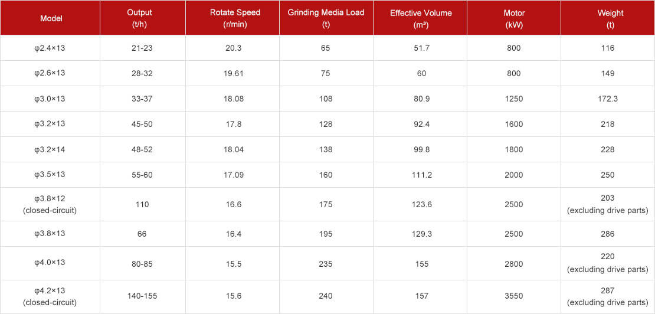Image resolution: width=655 pixels, height=314 pixels.
Task: Click the Model column header
Action: click(50, 18)
